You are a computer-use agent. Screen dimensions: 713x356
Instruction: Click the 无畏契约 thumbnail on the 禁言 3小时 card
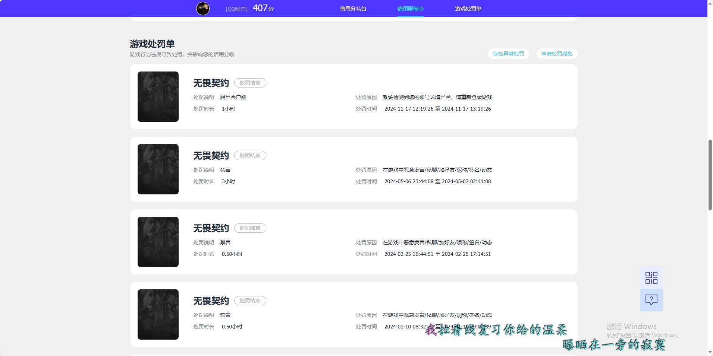click(158, 169)
